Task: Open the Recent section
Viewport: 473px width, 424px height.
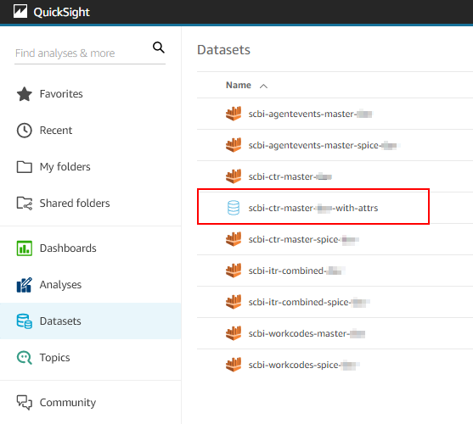Action: coord(56,131)
